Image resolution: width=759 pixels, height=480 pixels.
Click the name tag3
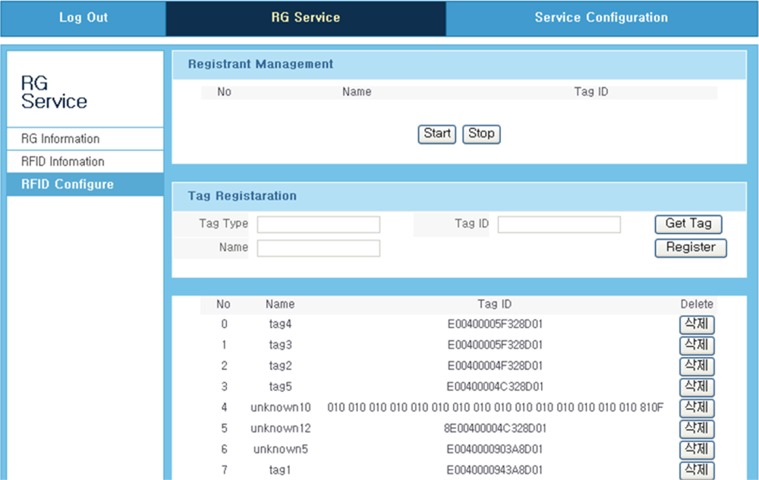[x=281, y=345]
